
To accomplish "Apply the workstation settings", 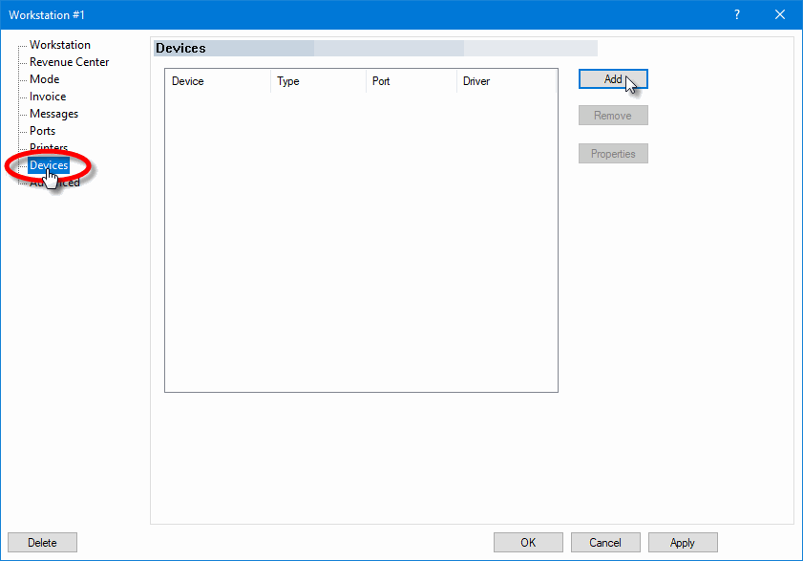I will (x=683, y=543).
